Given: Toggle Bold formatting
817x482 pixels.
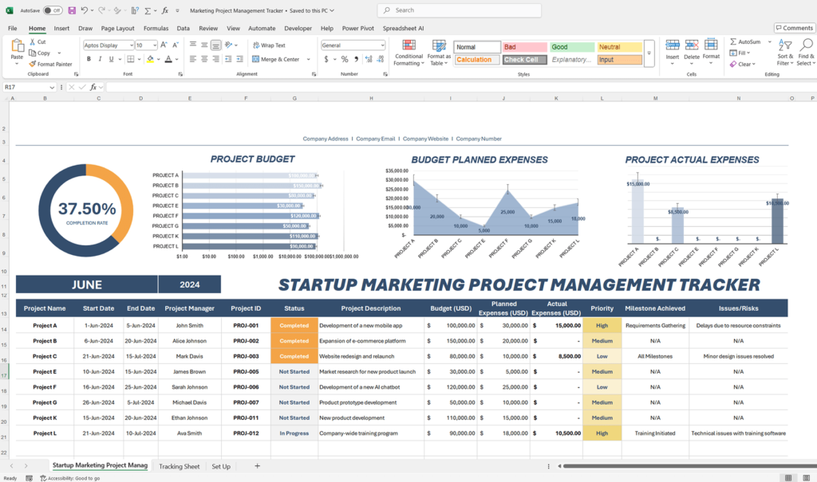Looking at the screenshot, I should click(x=88, y=60).
